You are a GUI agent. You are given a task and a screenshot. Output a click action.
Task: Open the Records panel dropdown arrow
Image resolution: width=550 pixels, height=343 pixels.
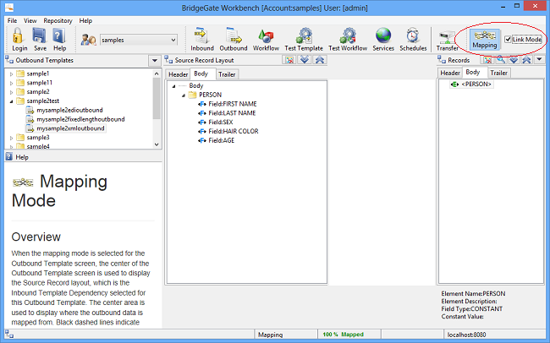pyautogui.click(x=540, y=60)
